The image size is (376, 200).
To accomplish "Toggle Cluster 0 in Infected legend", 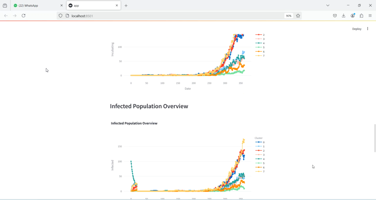I will pyautogui.click(x=260, y=142).
